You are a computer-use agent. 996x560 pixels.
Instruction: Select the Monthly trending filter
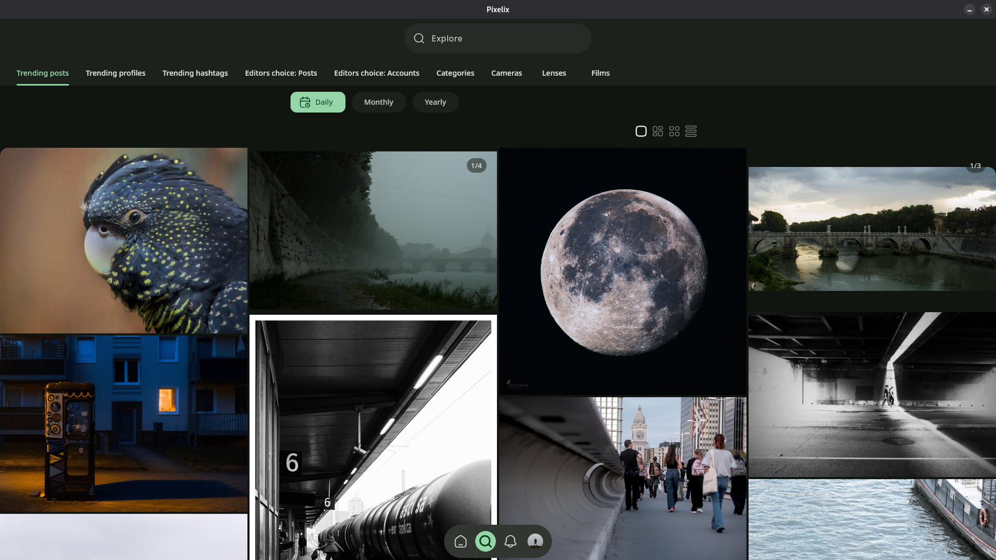(379, 102)
